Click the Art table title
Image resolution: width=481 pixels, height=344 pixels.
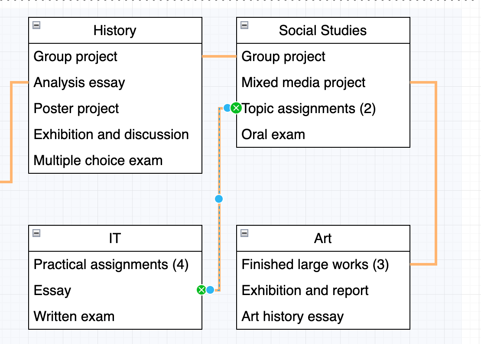pos(323,238)
